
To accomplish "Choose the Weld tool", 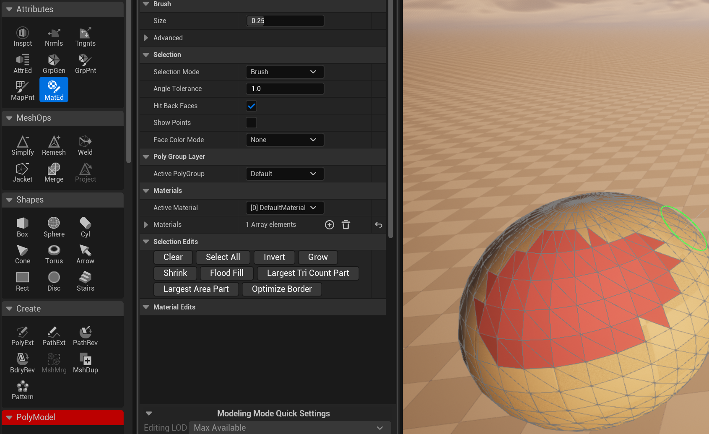I will click(85, 146).
